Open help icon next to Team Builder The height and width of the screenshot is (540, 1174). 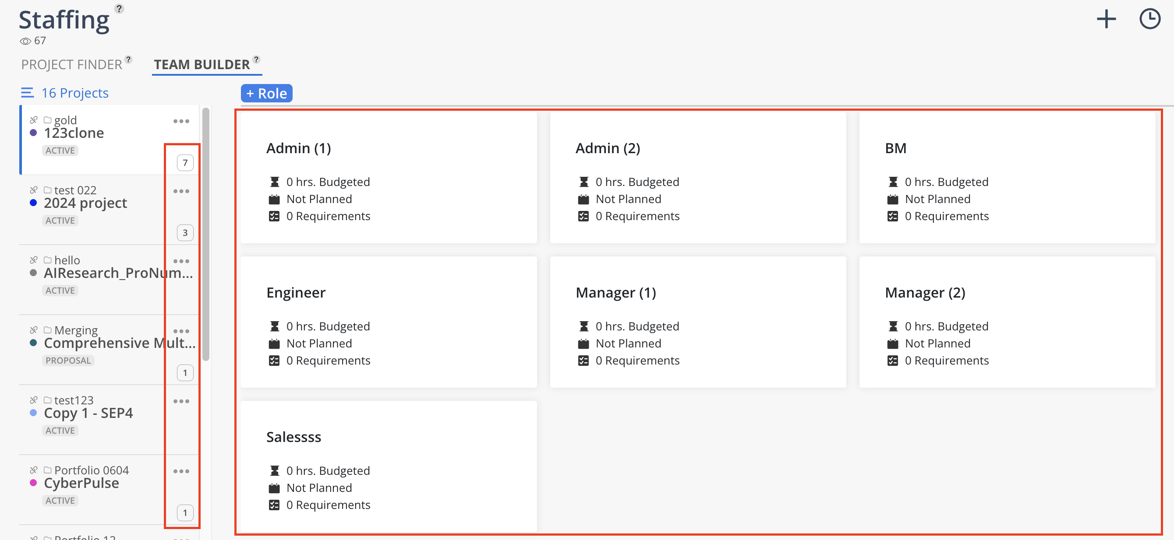[x=256, y=59]
